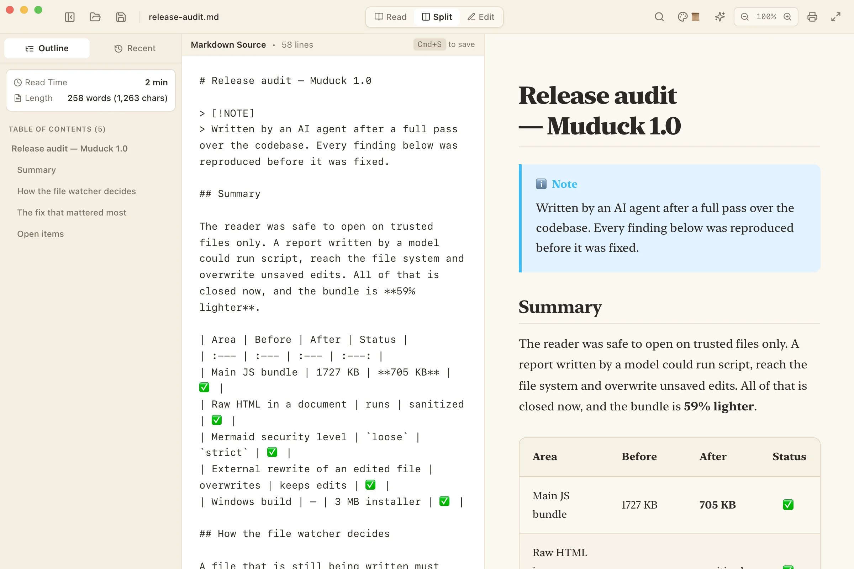The height and width of the screenshot is (569, 854).
Task: Click the '58 lines' count
Action: (297, 45)
